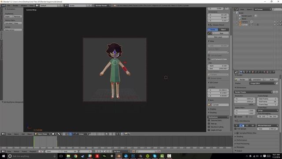Click the Insert keyframe button
The width and height of the screenshot is (282, 159).
tap(8, 16)
